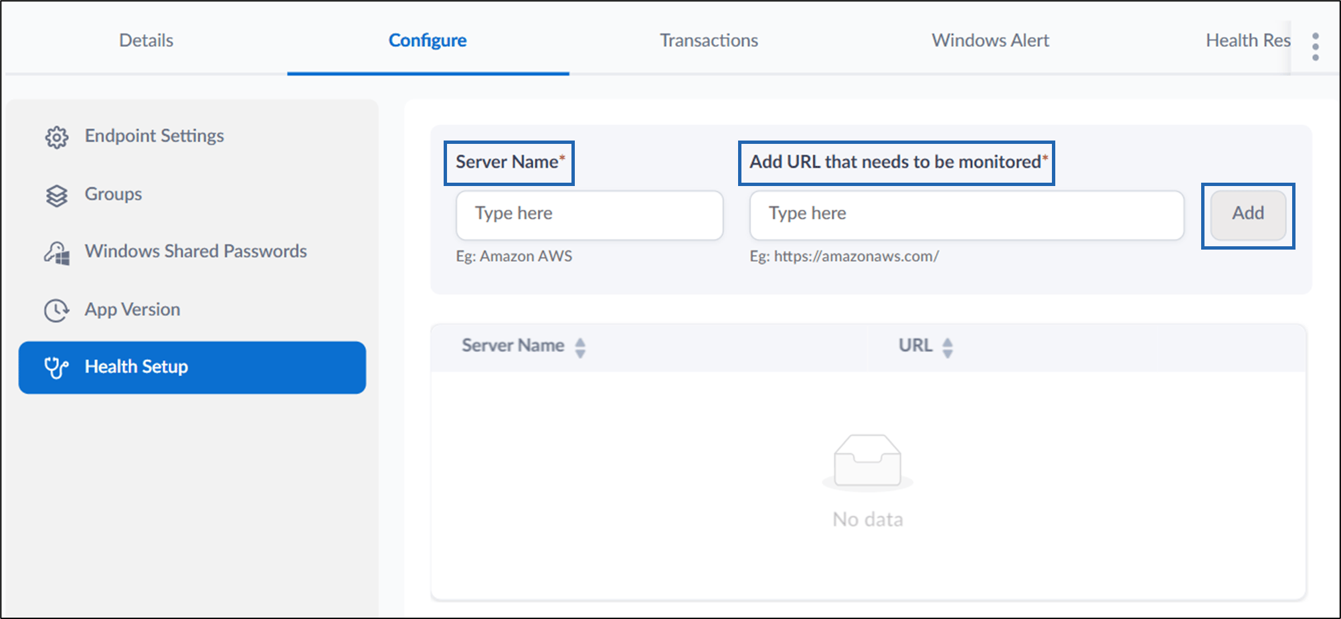Viewport: 1341px width, 619px height.
Task: Click the Windows Shared Passwords icon
Action: pyautogui.click(x=57, y=253)
